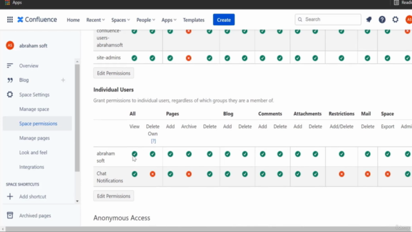Image resolution: width=412 pixels, height=232 pixels.
Task: Click the browser Apps grid icon
Action: 7,3
